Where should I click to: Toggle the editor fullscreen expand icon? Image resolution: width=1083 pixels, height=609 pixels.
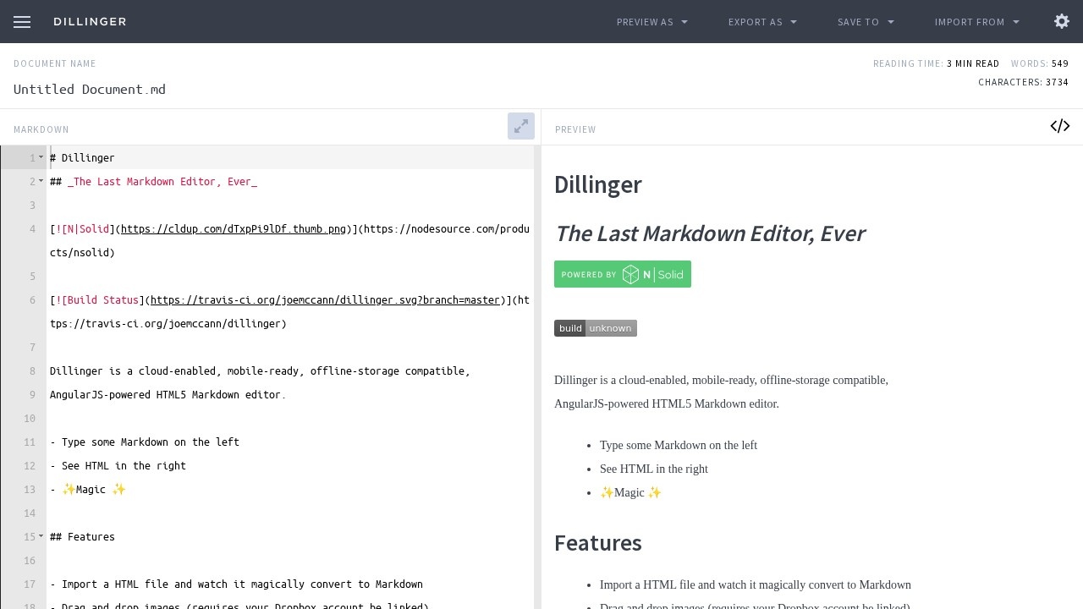(520, 126)
